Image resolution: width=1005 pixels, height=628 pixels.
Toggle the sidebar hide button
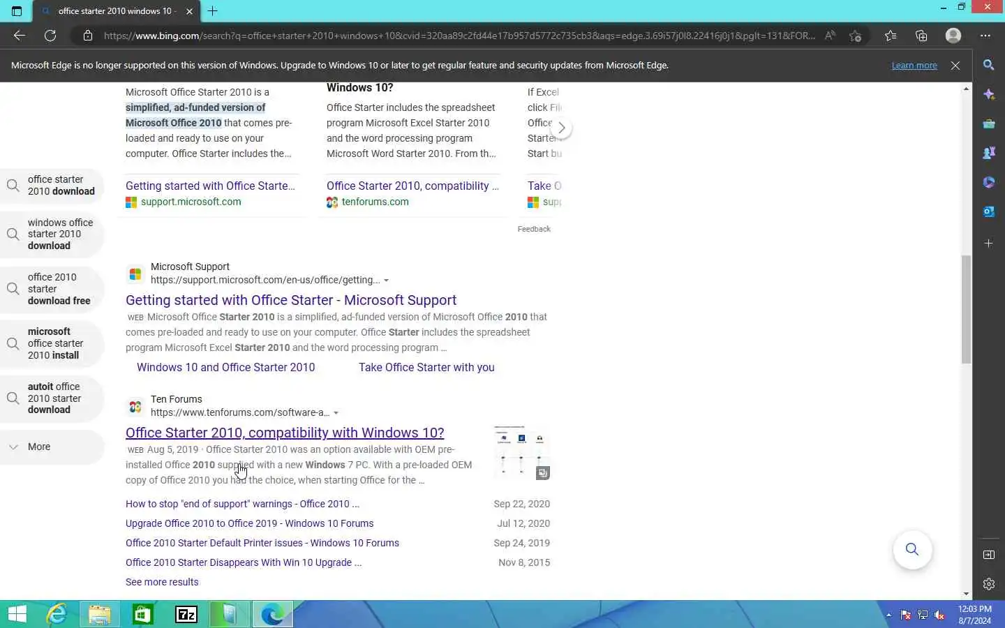[989, 555]
